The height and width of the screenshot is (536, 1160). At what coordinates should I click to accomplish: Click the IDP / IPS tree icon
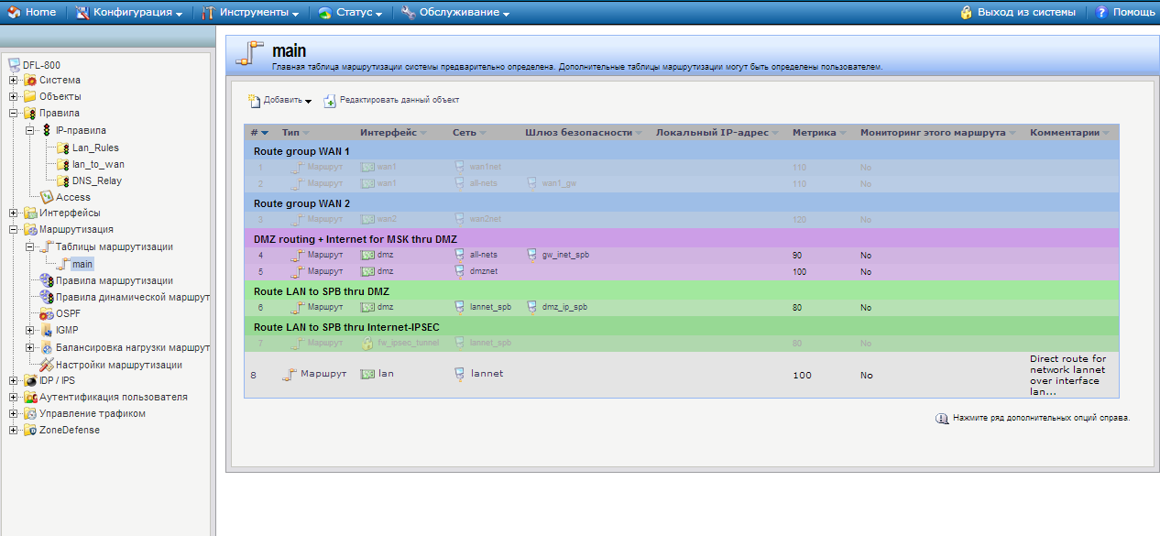(30, 380)
